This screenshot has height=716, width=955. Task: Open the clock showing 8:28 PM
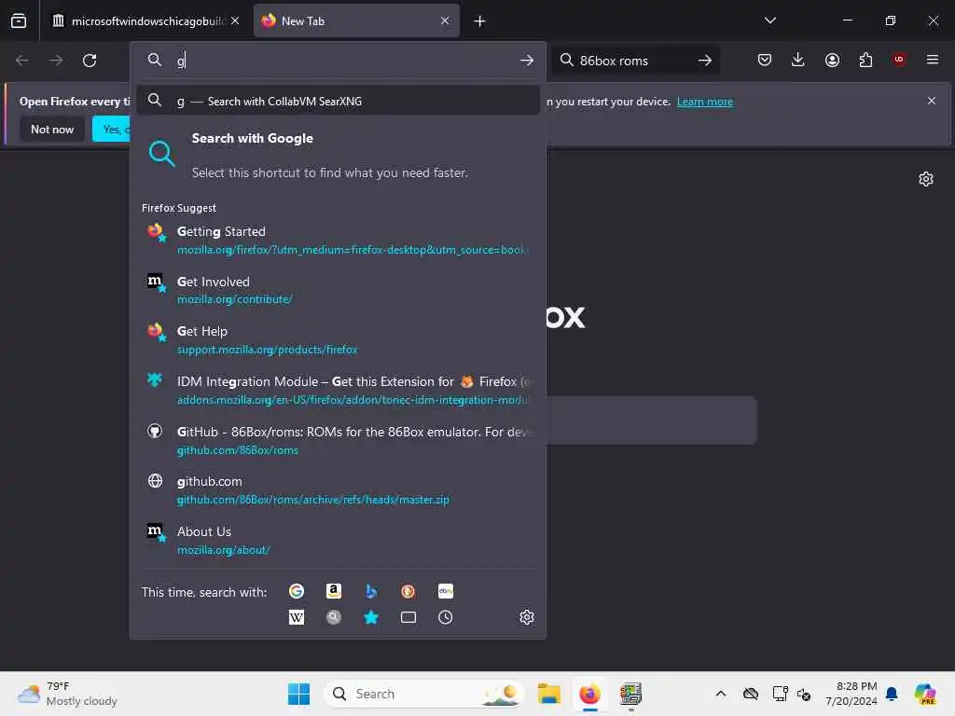point(851,694)
